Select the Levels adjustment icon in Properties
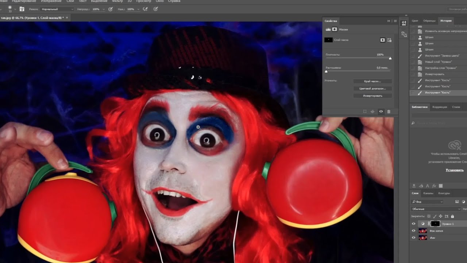Viewport: 467px width, 263px height. coord(328,29)
